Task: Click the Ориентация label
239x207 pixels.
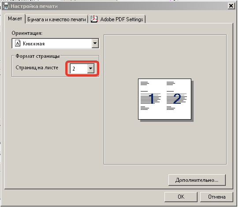Action: [27, 33]
